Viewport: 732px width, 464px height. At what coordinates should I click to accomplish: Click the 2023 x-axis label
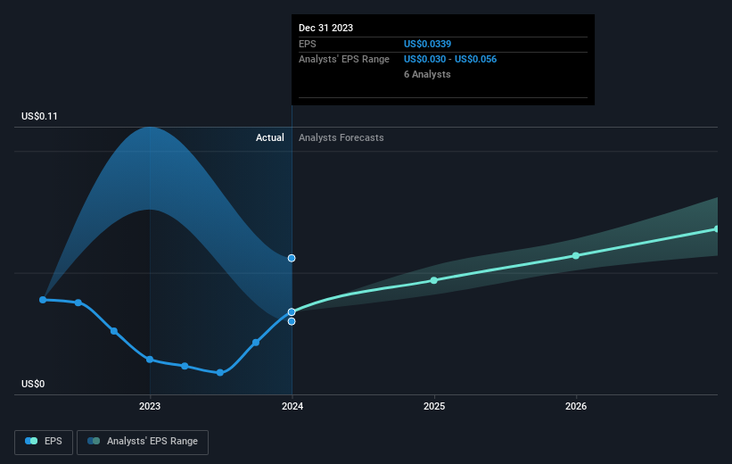150,406
